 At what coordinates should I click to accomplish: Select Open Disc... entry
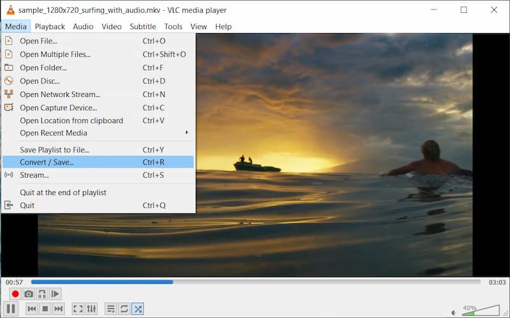tap(98, 81)
